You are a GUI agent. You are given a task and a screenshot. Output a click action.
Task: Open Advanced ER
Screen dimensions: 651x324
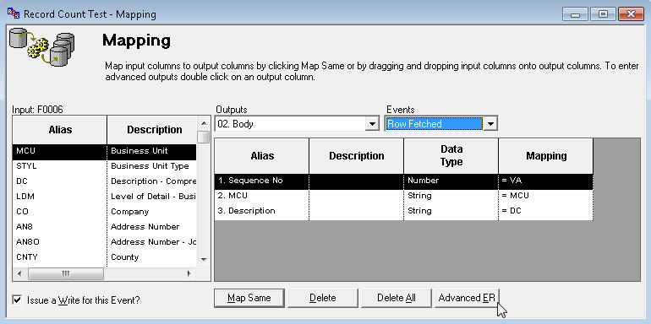[x=467, y=298]
